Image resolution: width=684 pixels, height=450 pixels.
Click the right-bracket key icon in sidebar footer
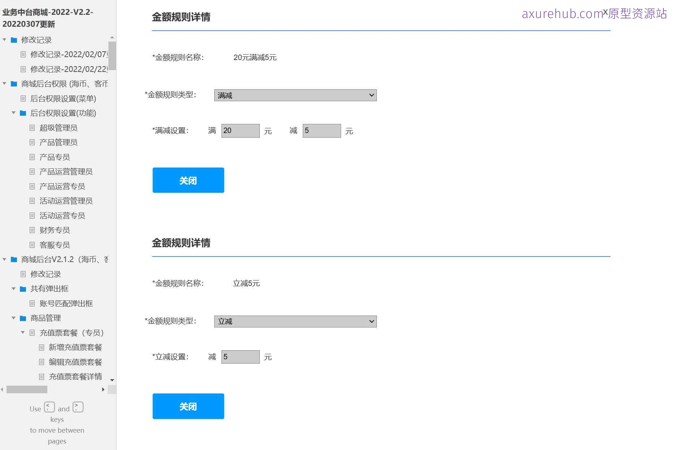coord(77,407)
